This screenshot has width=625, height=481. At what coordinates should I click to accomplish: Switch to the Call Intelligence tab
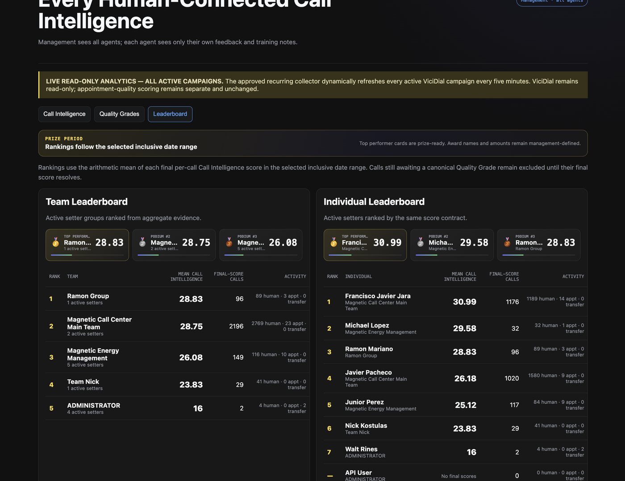[64, 114]
